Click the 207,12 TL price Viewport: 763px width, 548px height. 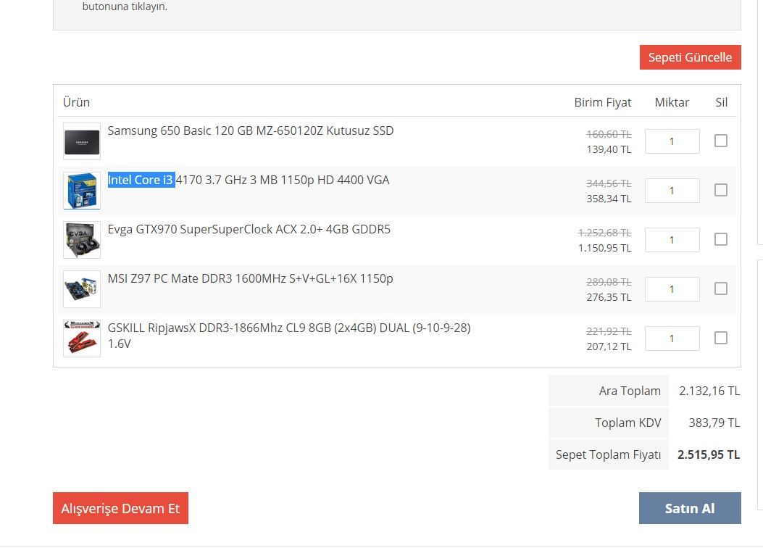coord(609,346)
